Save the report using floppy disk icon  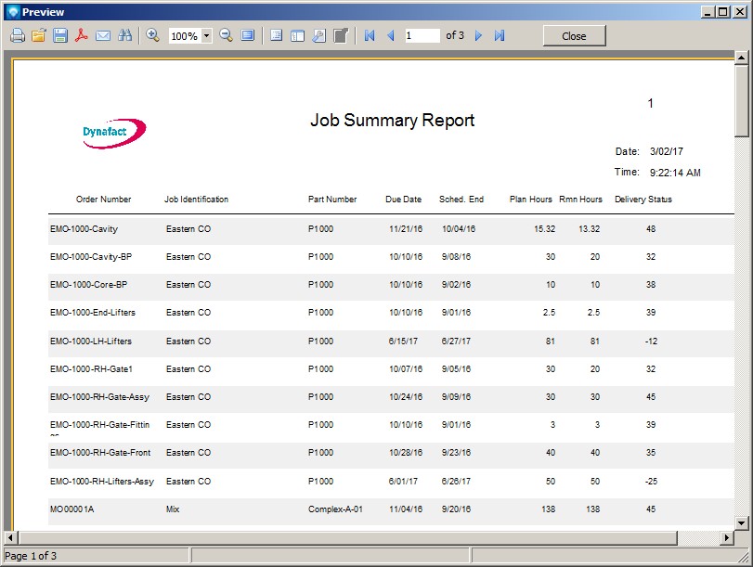60,35
